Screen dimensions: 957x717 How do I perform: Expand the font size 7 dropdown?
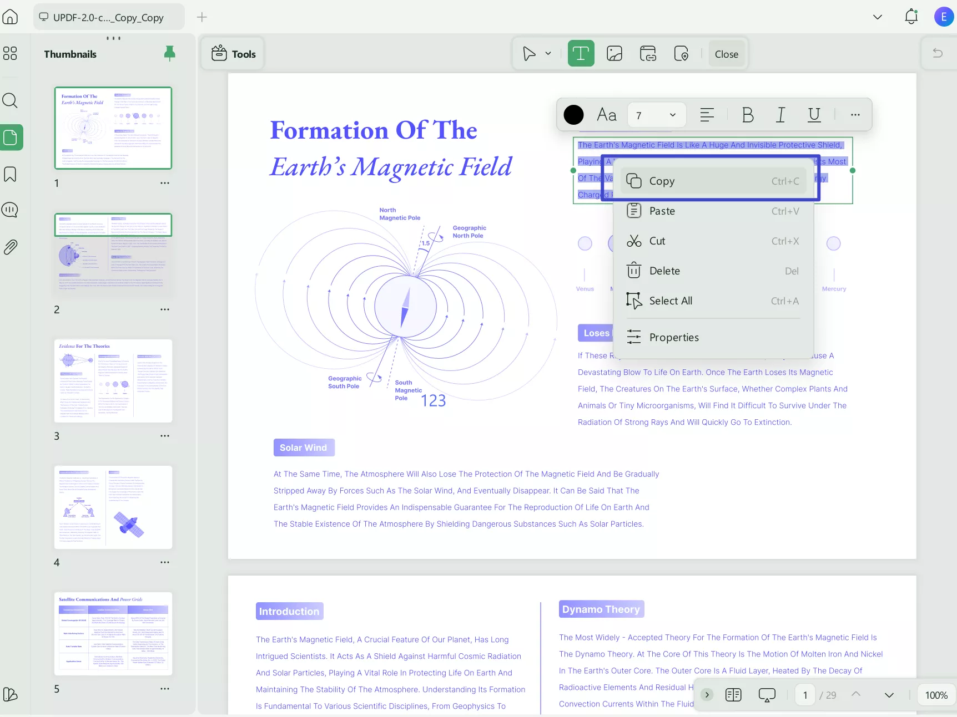(657, 115)
